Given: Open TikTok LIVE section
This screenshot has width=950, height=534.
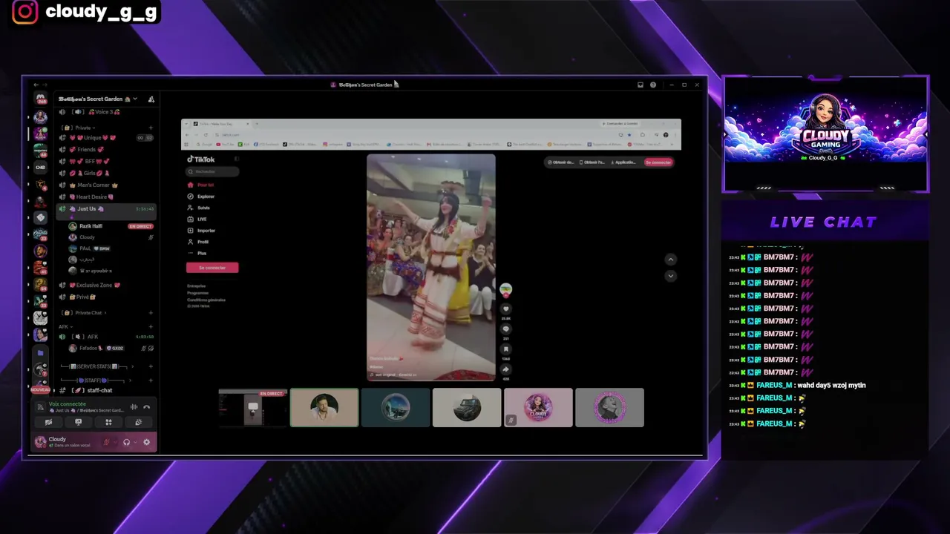Looking at the screenshot, I should (198, 219).
